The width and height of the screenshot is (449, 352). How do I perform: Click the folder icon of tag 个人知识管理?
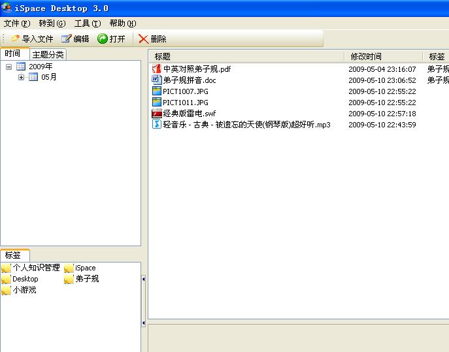(6, 268)
